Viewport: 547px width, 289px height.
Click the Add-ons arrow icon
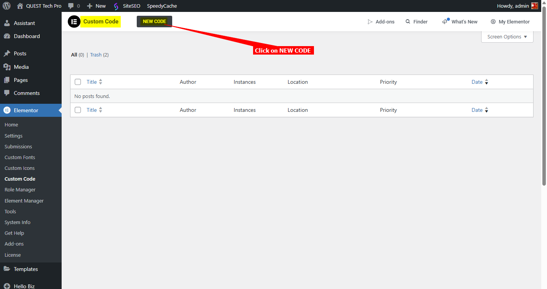tap(370, 22)
